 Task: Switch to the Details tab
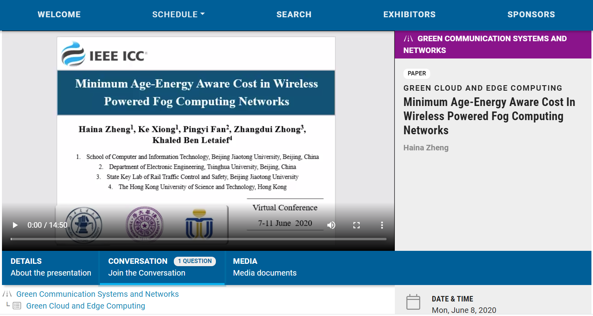coord(51,267)
